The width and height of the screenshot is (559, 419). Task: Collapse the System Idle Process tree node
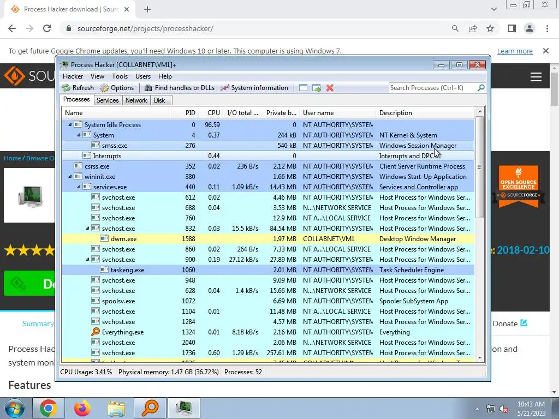70,125
